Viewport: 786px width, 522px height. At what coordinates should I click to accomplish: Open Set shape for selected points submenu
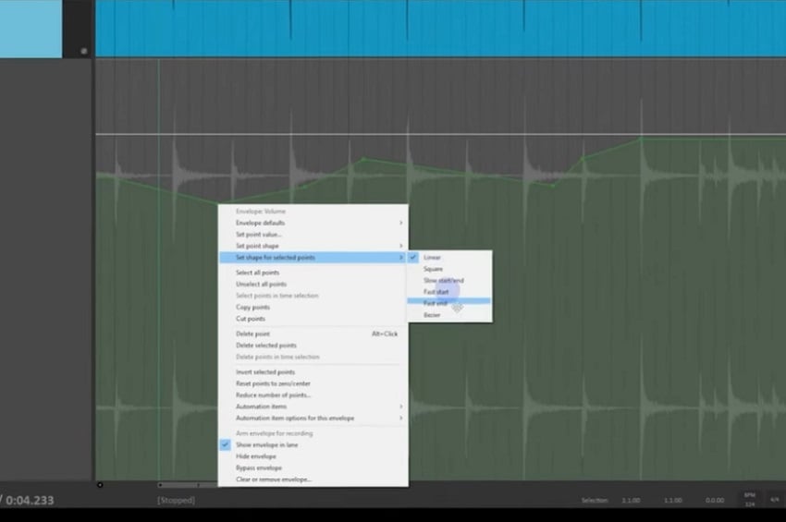click(x=313, y=258)
